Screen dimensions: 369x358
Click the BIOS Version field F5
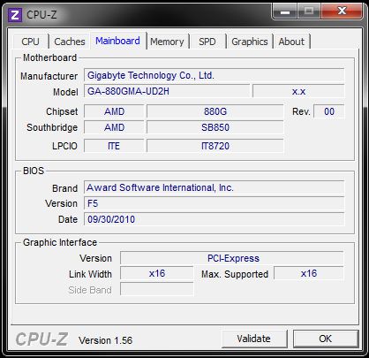click(214, 203)
